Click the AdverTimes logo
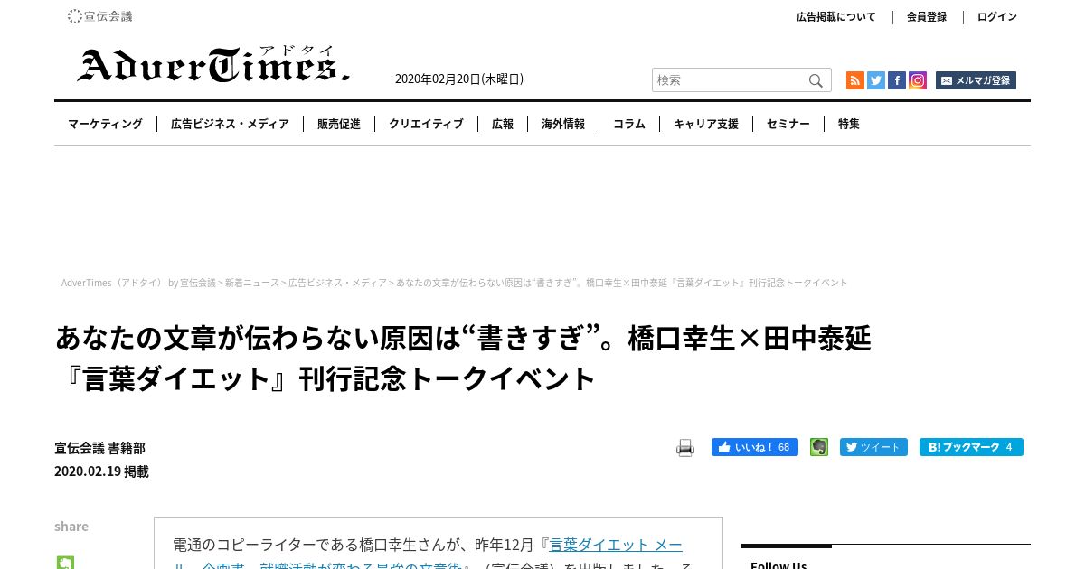The image size is (1085, 569). tap(213, 64)
